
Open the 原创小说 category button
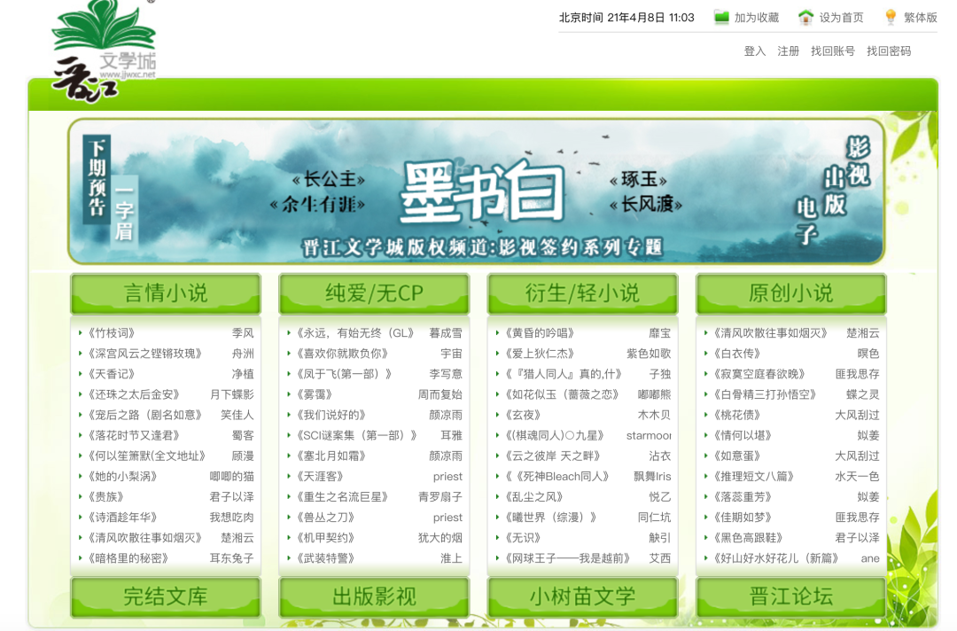click(x=791, y=293)
